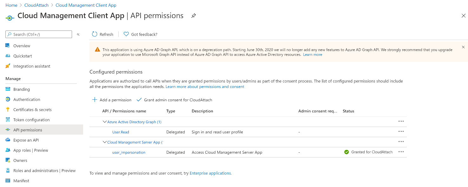Click the Overview icon in sidebar
Viewport: 468px width, 187px height.
pos(8,46)
